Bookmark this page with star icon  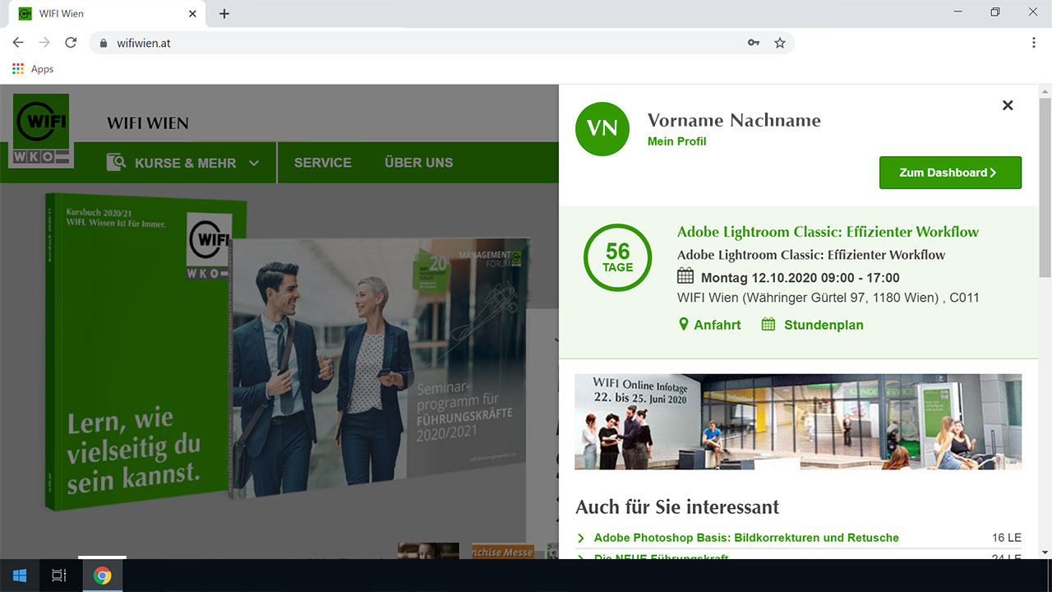(x=780, y=43)
